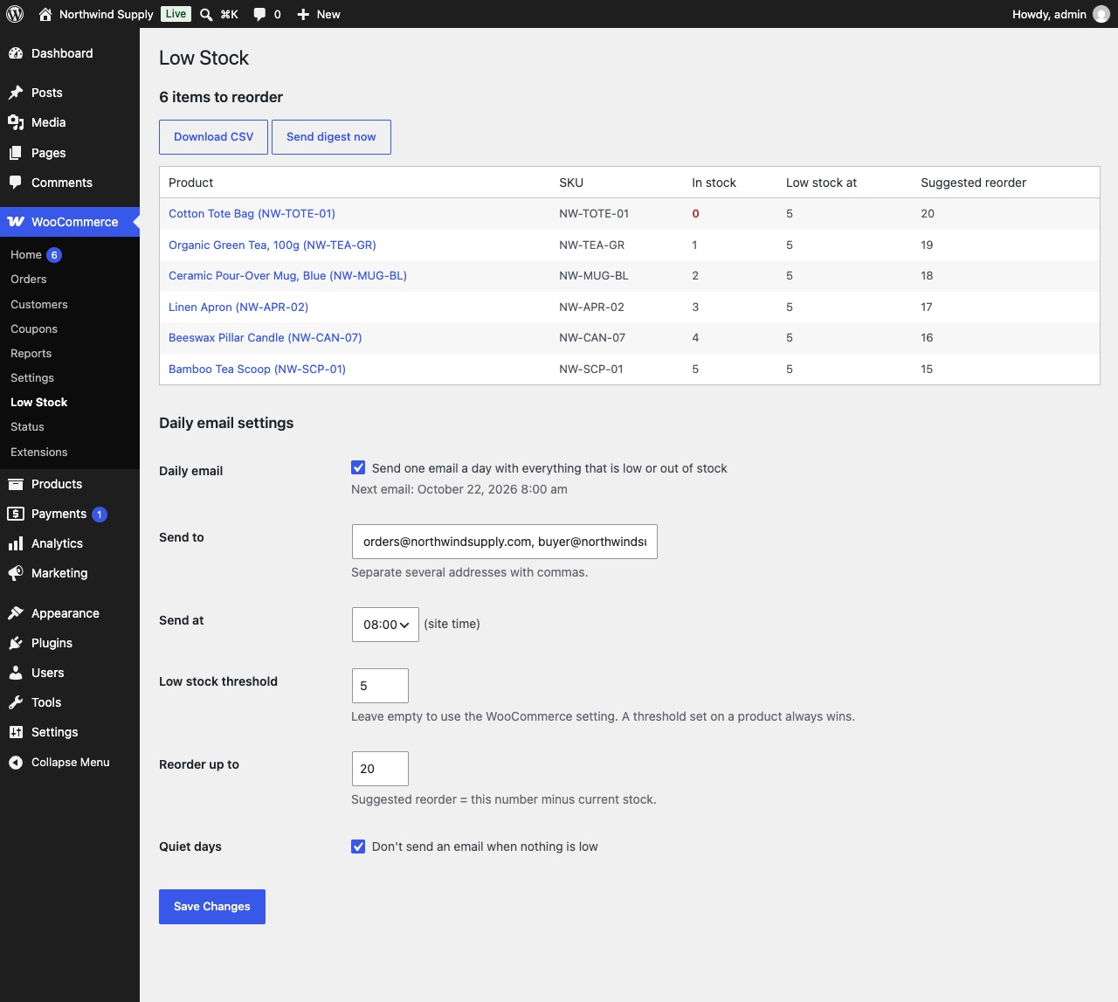Click the Users person icon
Image resolution: width=1118 pixels, height=1002 pixels.
16,673
